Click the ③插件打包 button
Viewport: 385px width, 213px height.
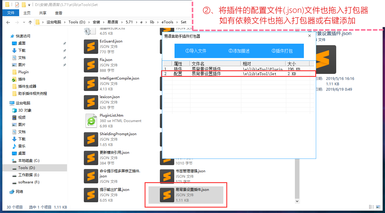(282, 51)
